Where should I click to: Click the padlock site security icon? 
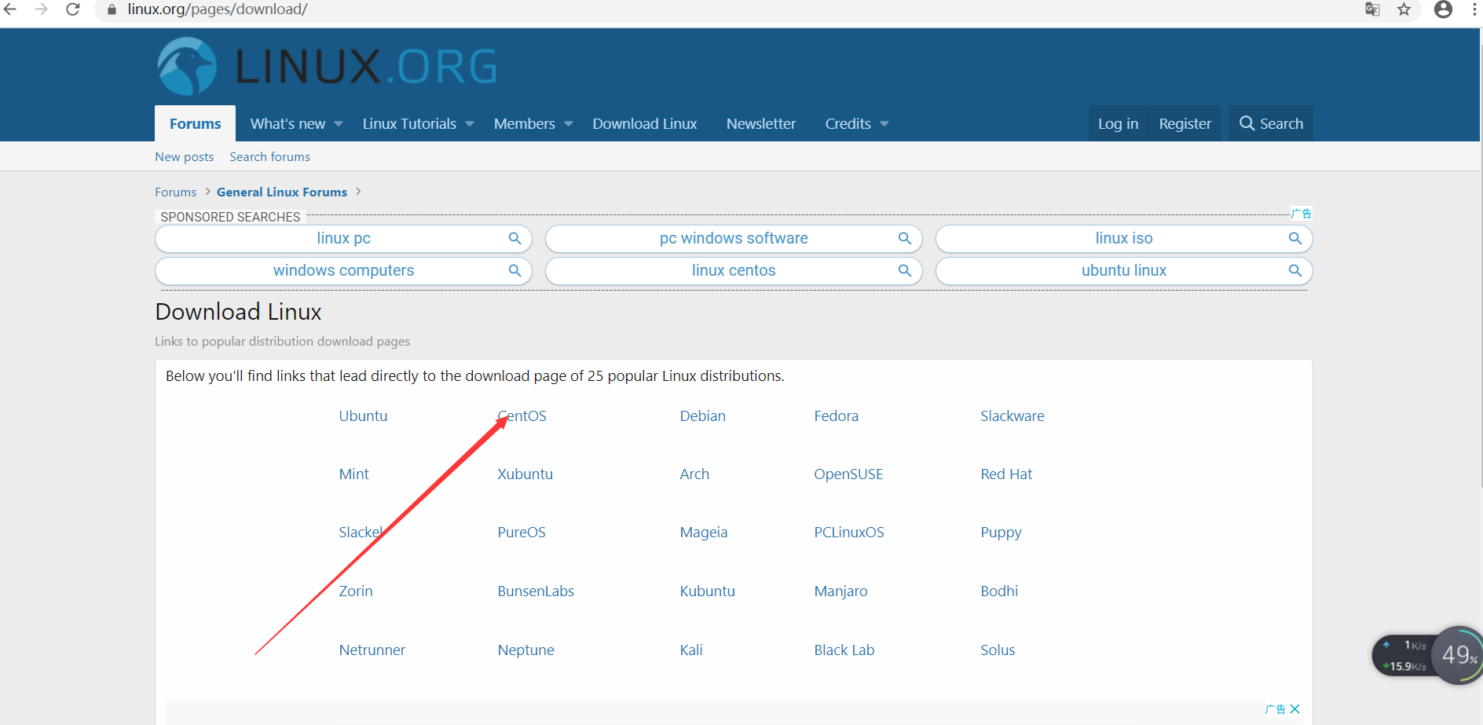112,9
